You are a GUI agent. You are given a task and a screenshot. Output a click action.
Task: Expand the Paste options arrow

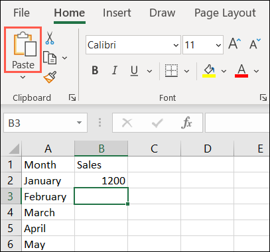click(x=23, y=77)
